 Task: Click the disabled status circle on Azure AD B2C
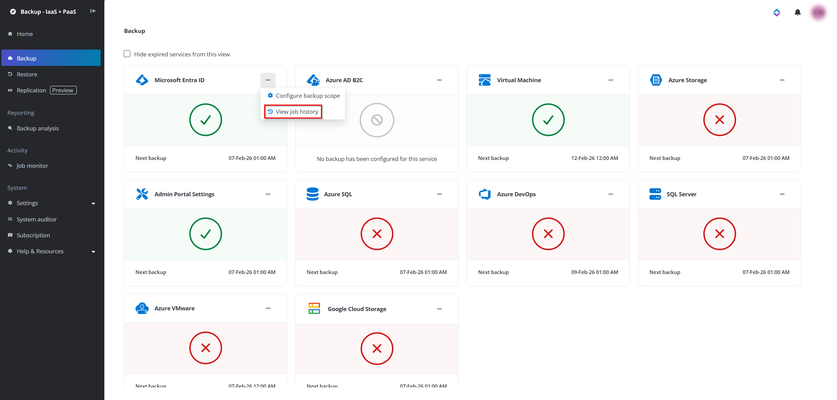377,120
